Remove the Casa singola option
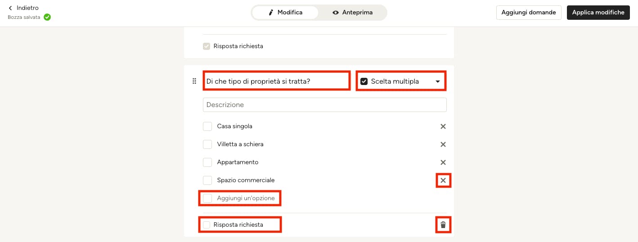This screenshot has height=242, width=638. pos(443,126)
